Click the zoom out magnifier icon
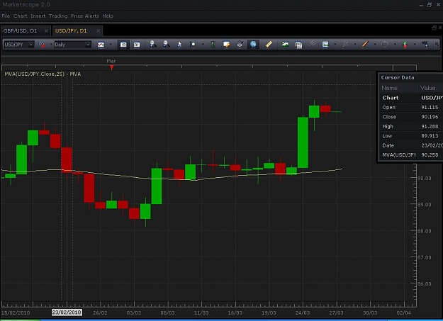Viewport: 443px width, 321px height. click(166, 45)
